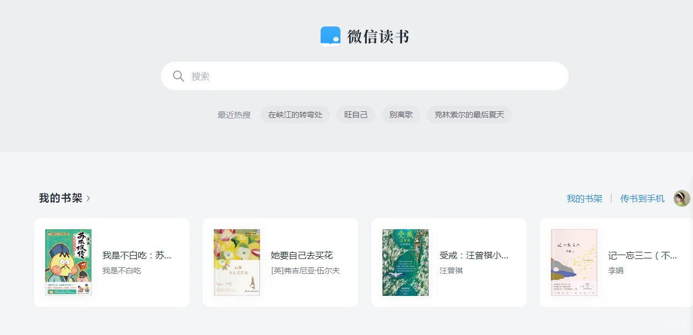Open the 受戒 book cover

click(x=405, y=262)
